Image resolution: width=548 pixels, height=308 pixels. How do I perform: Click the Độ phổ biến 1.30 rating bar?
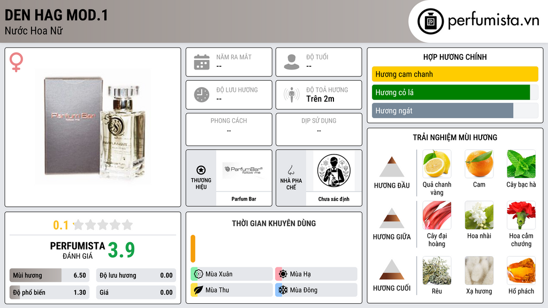[49, 292]
